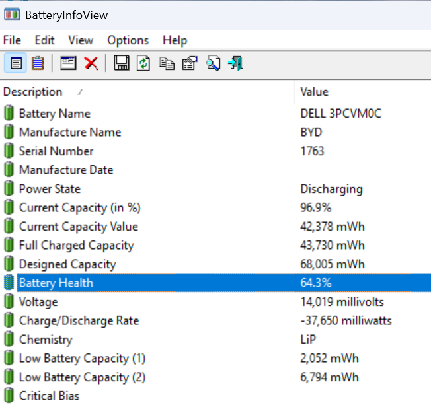
Task: Open the File menu
Action: tap(12, 40)
